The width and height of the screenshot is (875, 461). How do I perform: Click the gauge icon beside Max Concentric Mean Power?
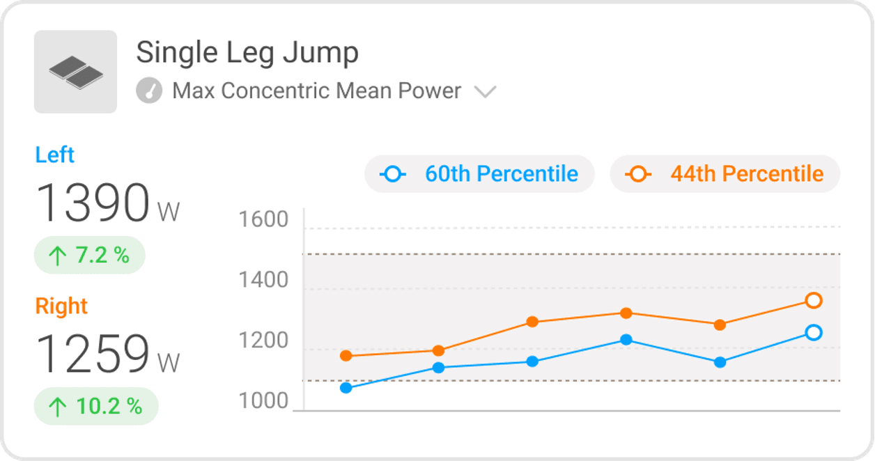point(149,91)
